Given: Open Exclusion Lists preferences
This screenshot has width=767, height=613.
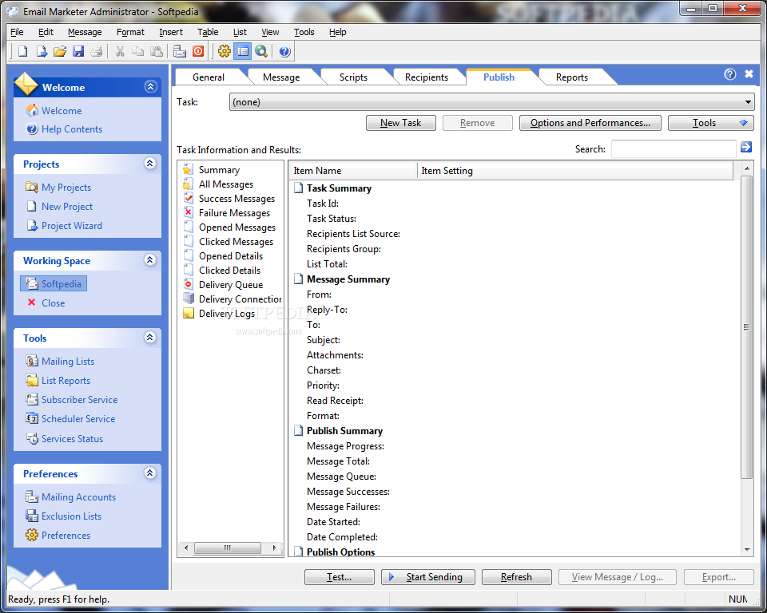Looking at the screenshot, I should point(71,516).
